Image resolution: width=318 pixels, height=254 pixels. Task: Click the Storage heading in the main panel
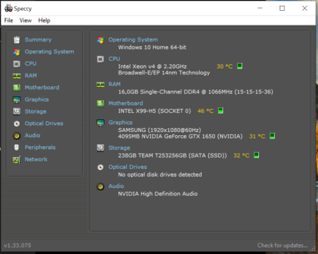coord(119,148)
